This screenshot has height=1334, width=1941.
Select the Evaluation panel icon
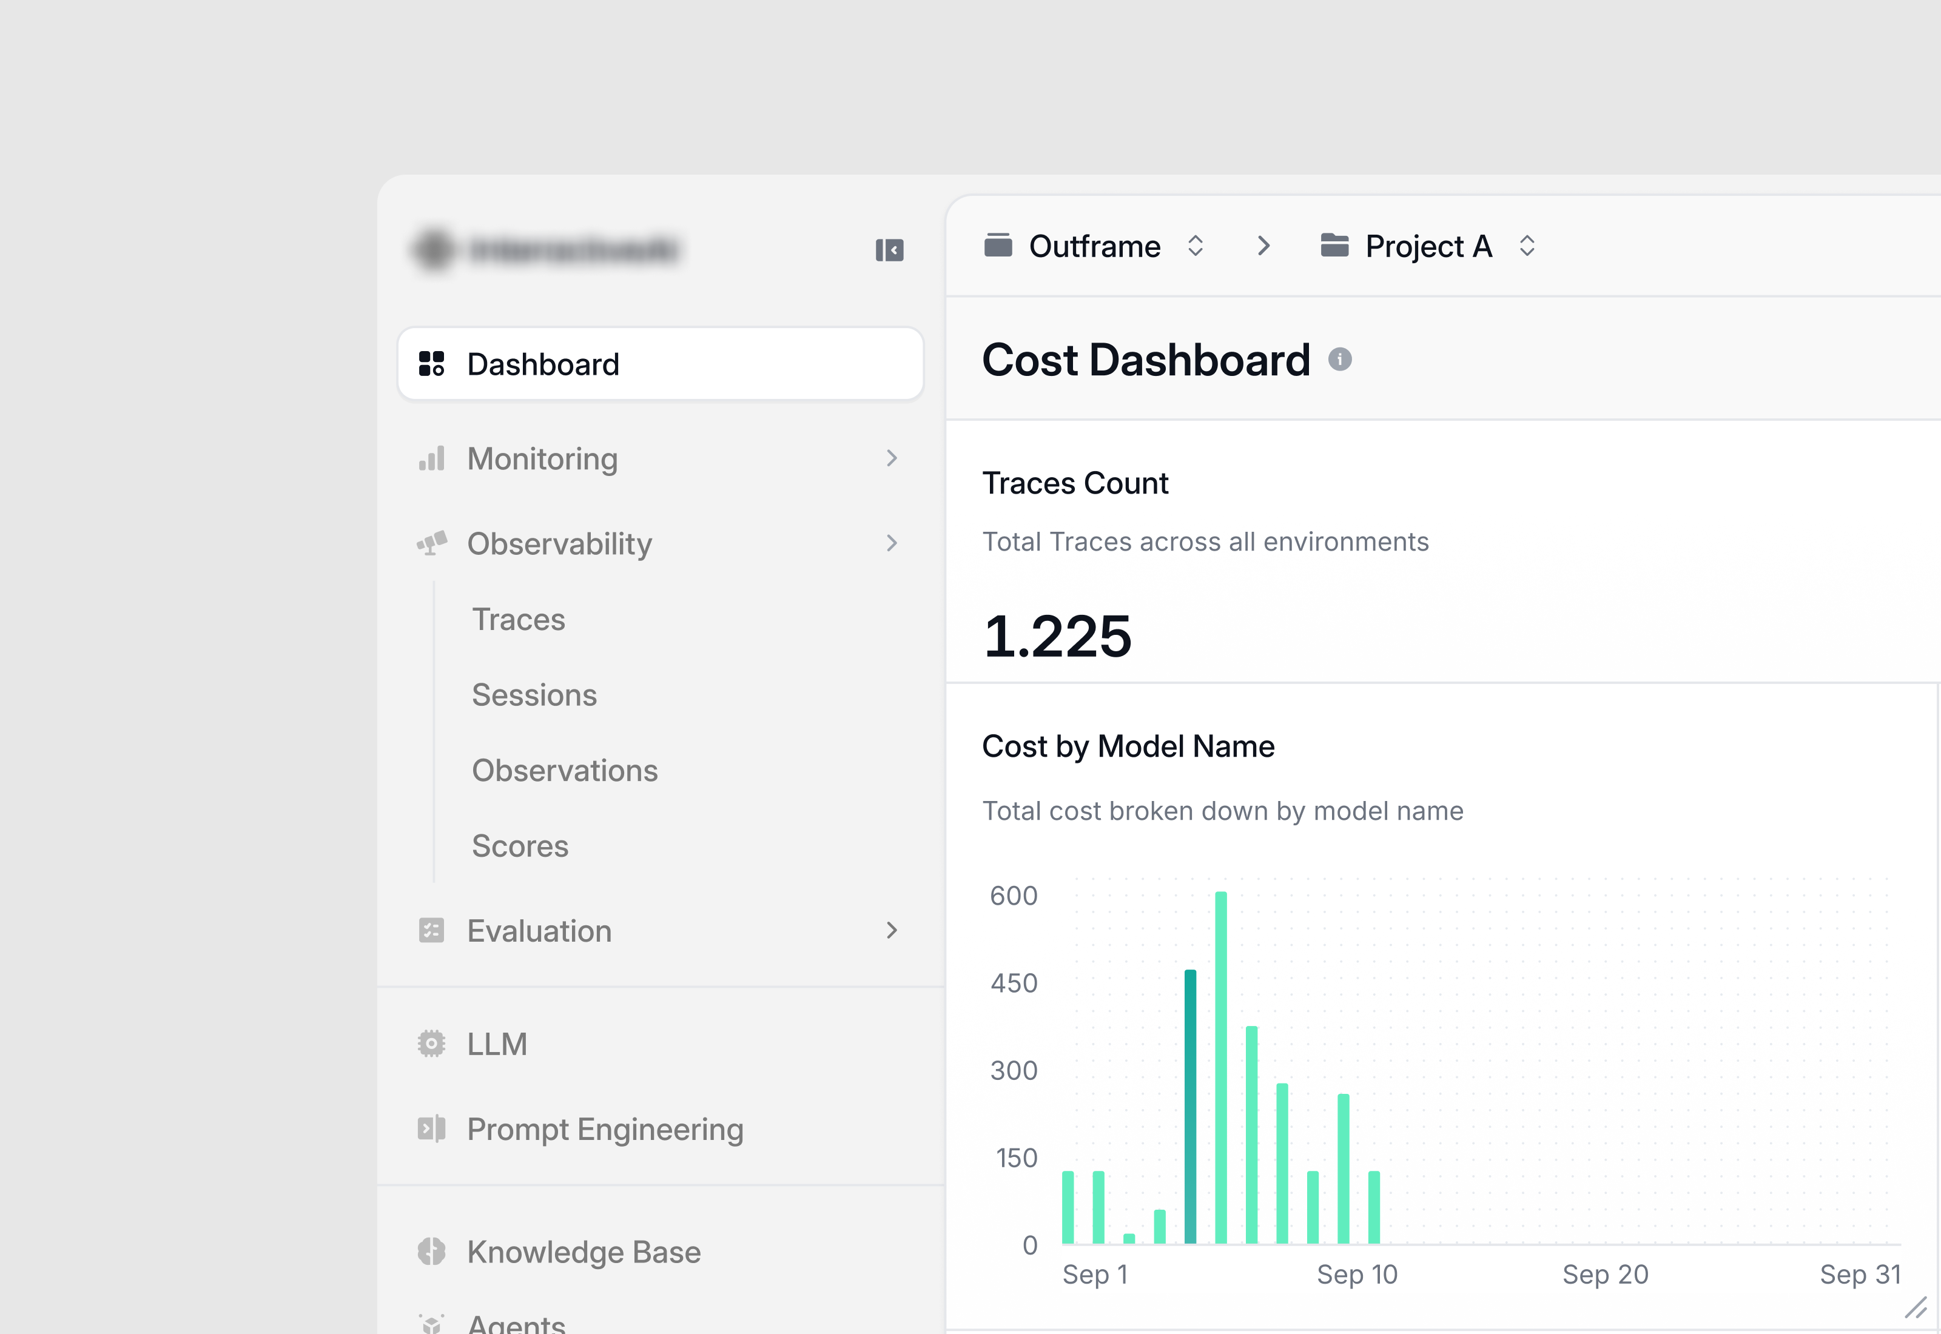(431, 930)
